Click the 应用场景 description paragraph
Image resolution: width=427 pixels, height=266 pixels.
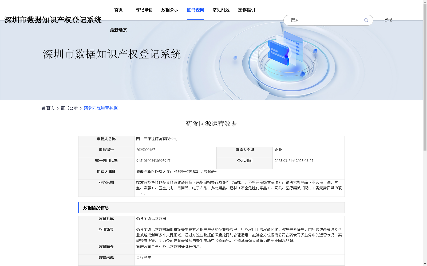point(239,235)
